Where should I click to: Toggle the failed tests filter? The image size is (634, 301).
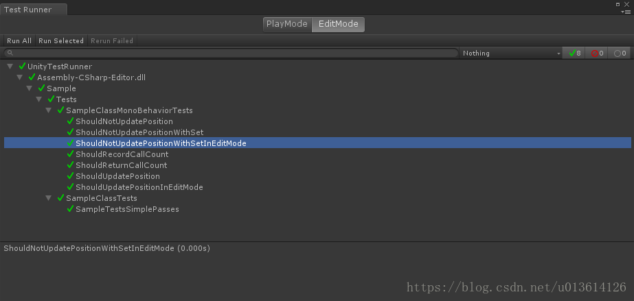pyautogui.click(x=597, y=53)
